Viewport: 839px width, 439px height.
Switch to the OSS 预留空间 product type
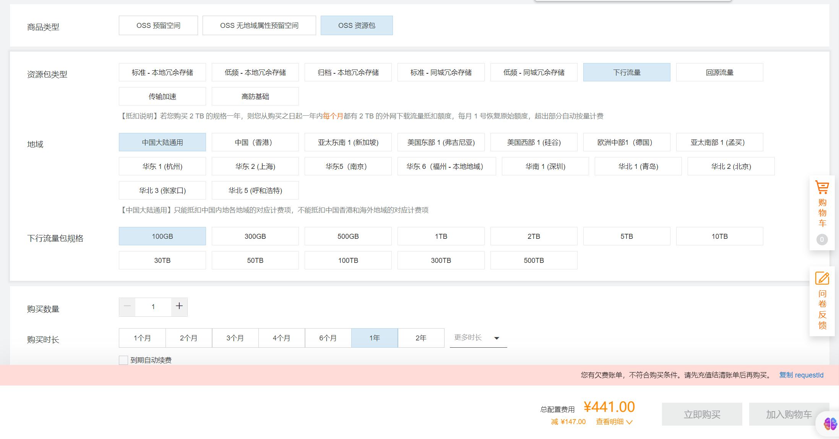point(158,26)
